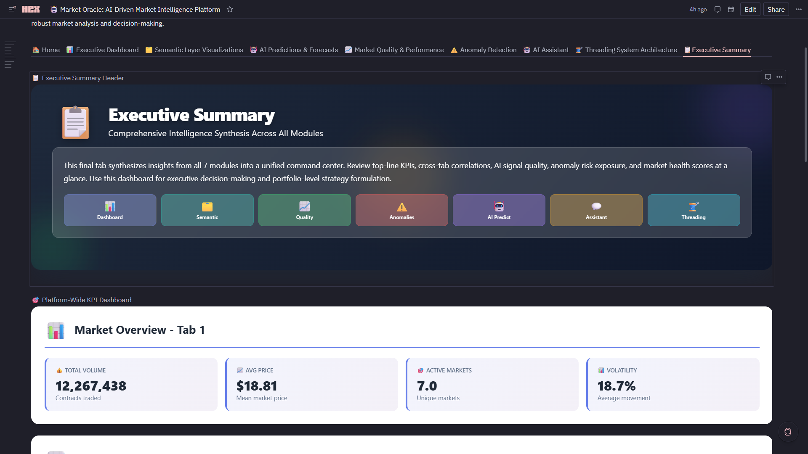Open the more options ellipsis in top bar
The image size is (808, 454).
pos(798,9)
